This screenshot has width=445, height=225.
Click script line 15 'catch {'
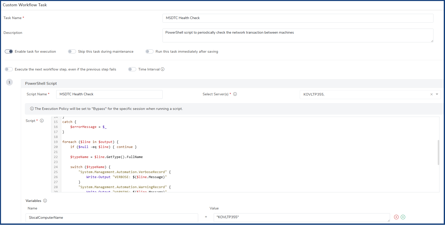[x=69, y=122]
